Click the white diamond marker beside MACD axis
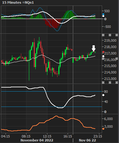The image size is (119, 143). pos(103,16)
